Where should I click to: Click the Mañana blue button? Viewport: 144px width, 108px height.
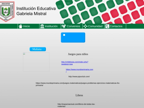[x=38, y=49]
